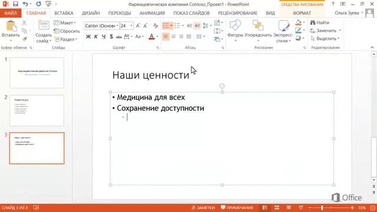
Task: Open the Arrange (Упорядочить) menu
Action: coord(258,31)
